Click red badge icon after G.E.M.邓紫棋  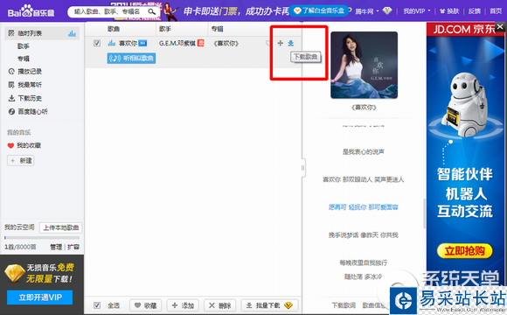coord(201,43)
